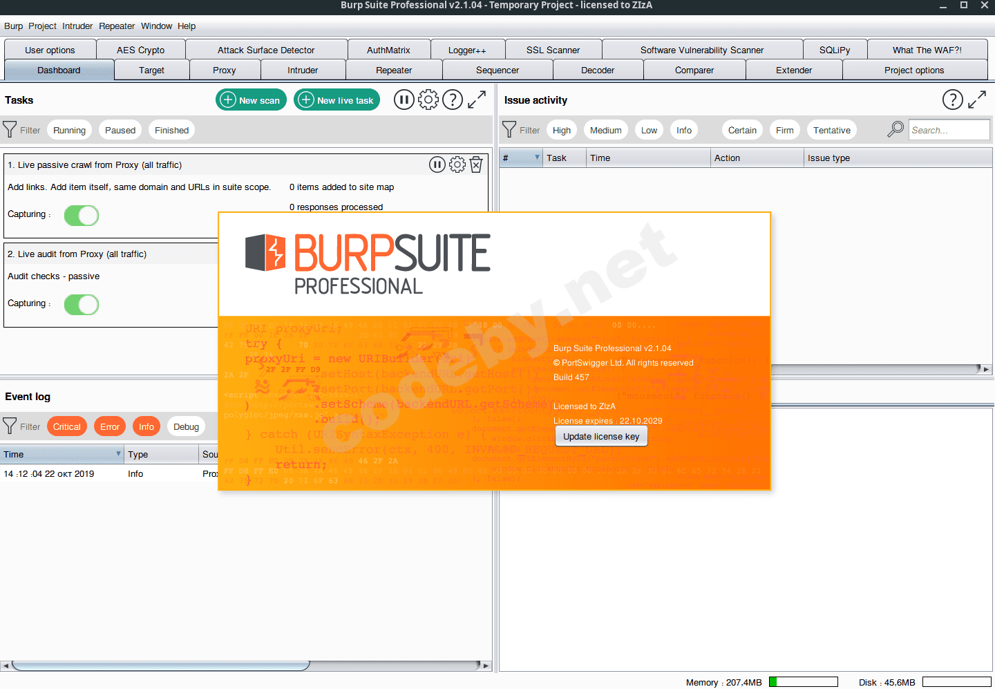Open the AES Crypto tab

[x=141, y=50]
